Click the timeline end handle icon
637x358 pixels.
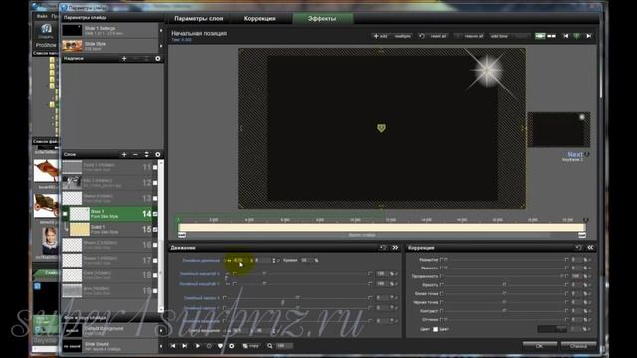(582, 235)
